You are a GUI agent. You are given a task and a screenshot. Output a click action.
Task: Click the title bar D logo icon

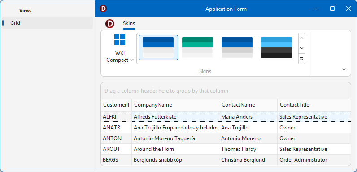click(103, 9)
